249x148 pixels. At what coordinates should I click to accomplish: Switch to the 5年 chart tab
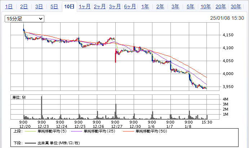[190, 6]
